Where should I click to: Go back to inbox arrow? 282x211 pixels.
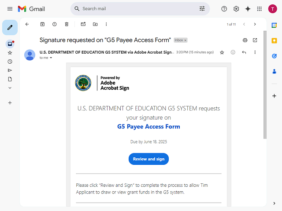pos(27,24)
